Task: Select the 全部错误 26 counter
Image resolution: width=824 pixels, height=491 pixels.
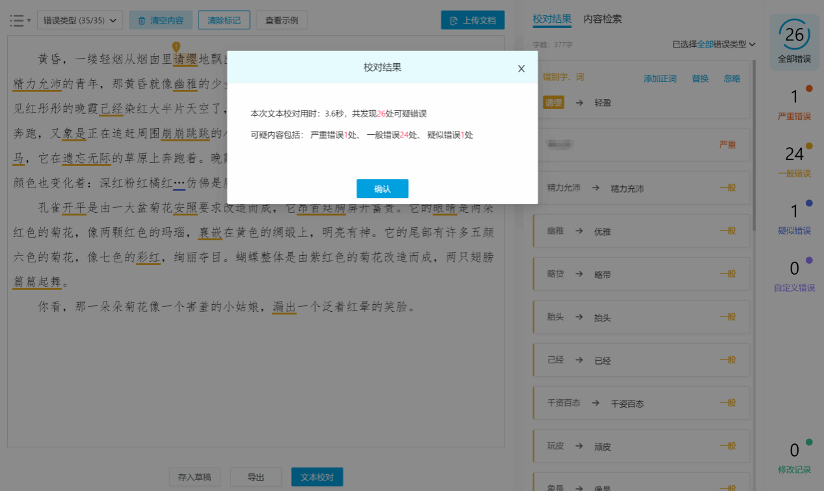Action: [794, 41]
